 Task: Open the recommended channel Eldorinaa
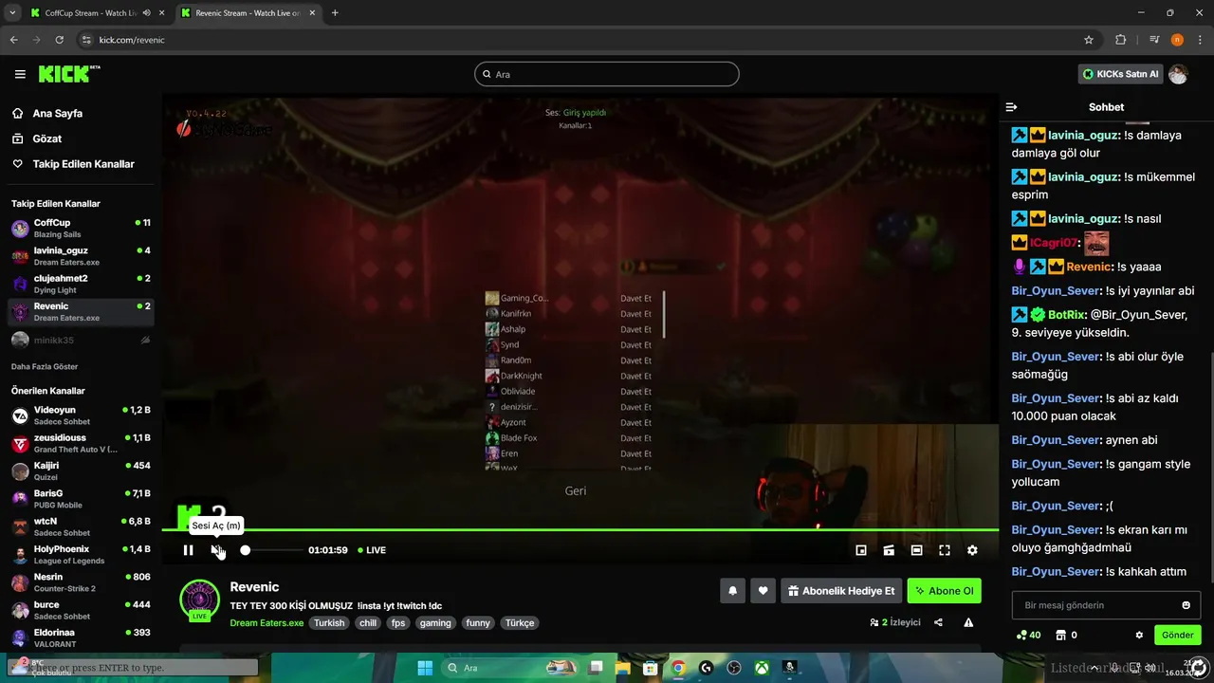81,637
